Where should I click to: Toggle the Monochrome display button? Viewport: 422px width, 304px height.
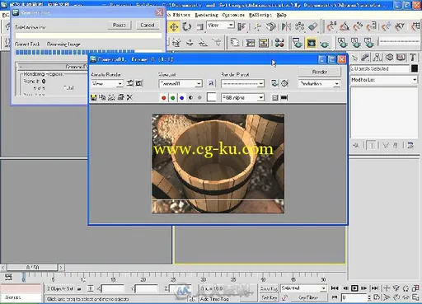199,98
